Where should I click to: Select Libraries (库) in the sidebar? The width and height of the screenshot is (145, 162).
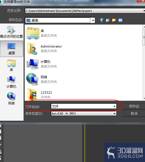pyautogui.click(x=11, y=66)
